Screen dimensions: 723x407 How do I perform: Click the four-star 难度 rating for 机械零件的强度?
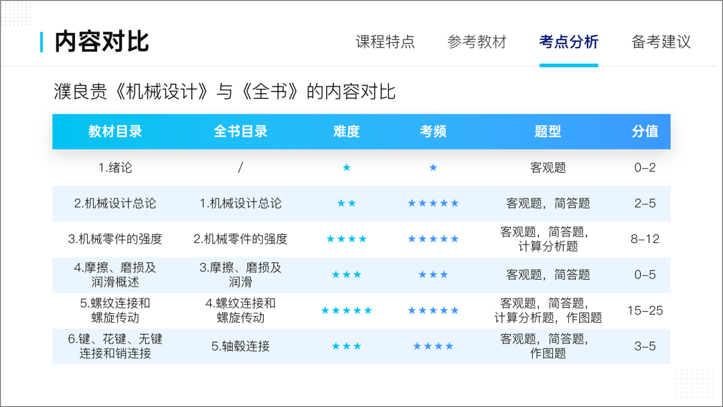tap(347, 239)
